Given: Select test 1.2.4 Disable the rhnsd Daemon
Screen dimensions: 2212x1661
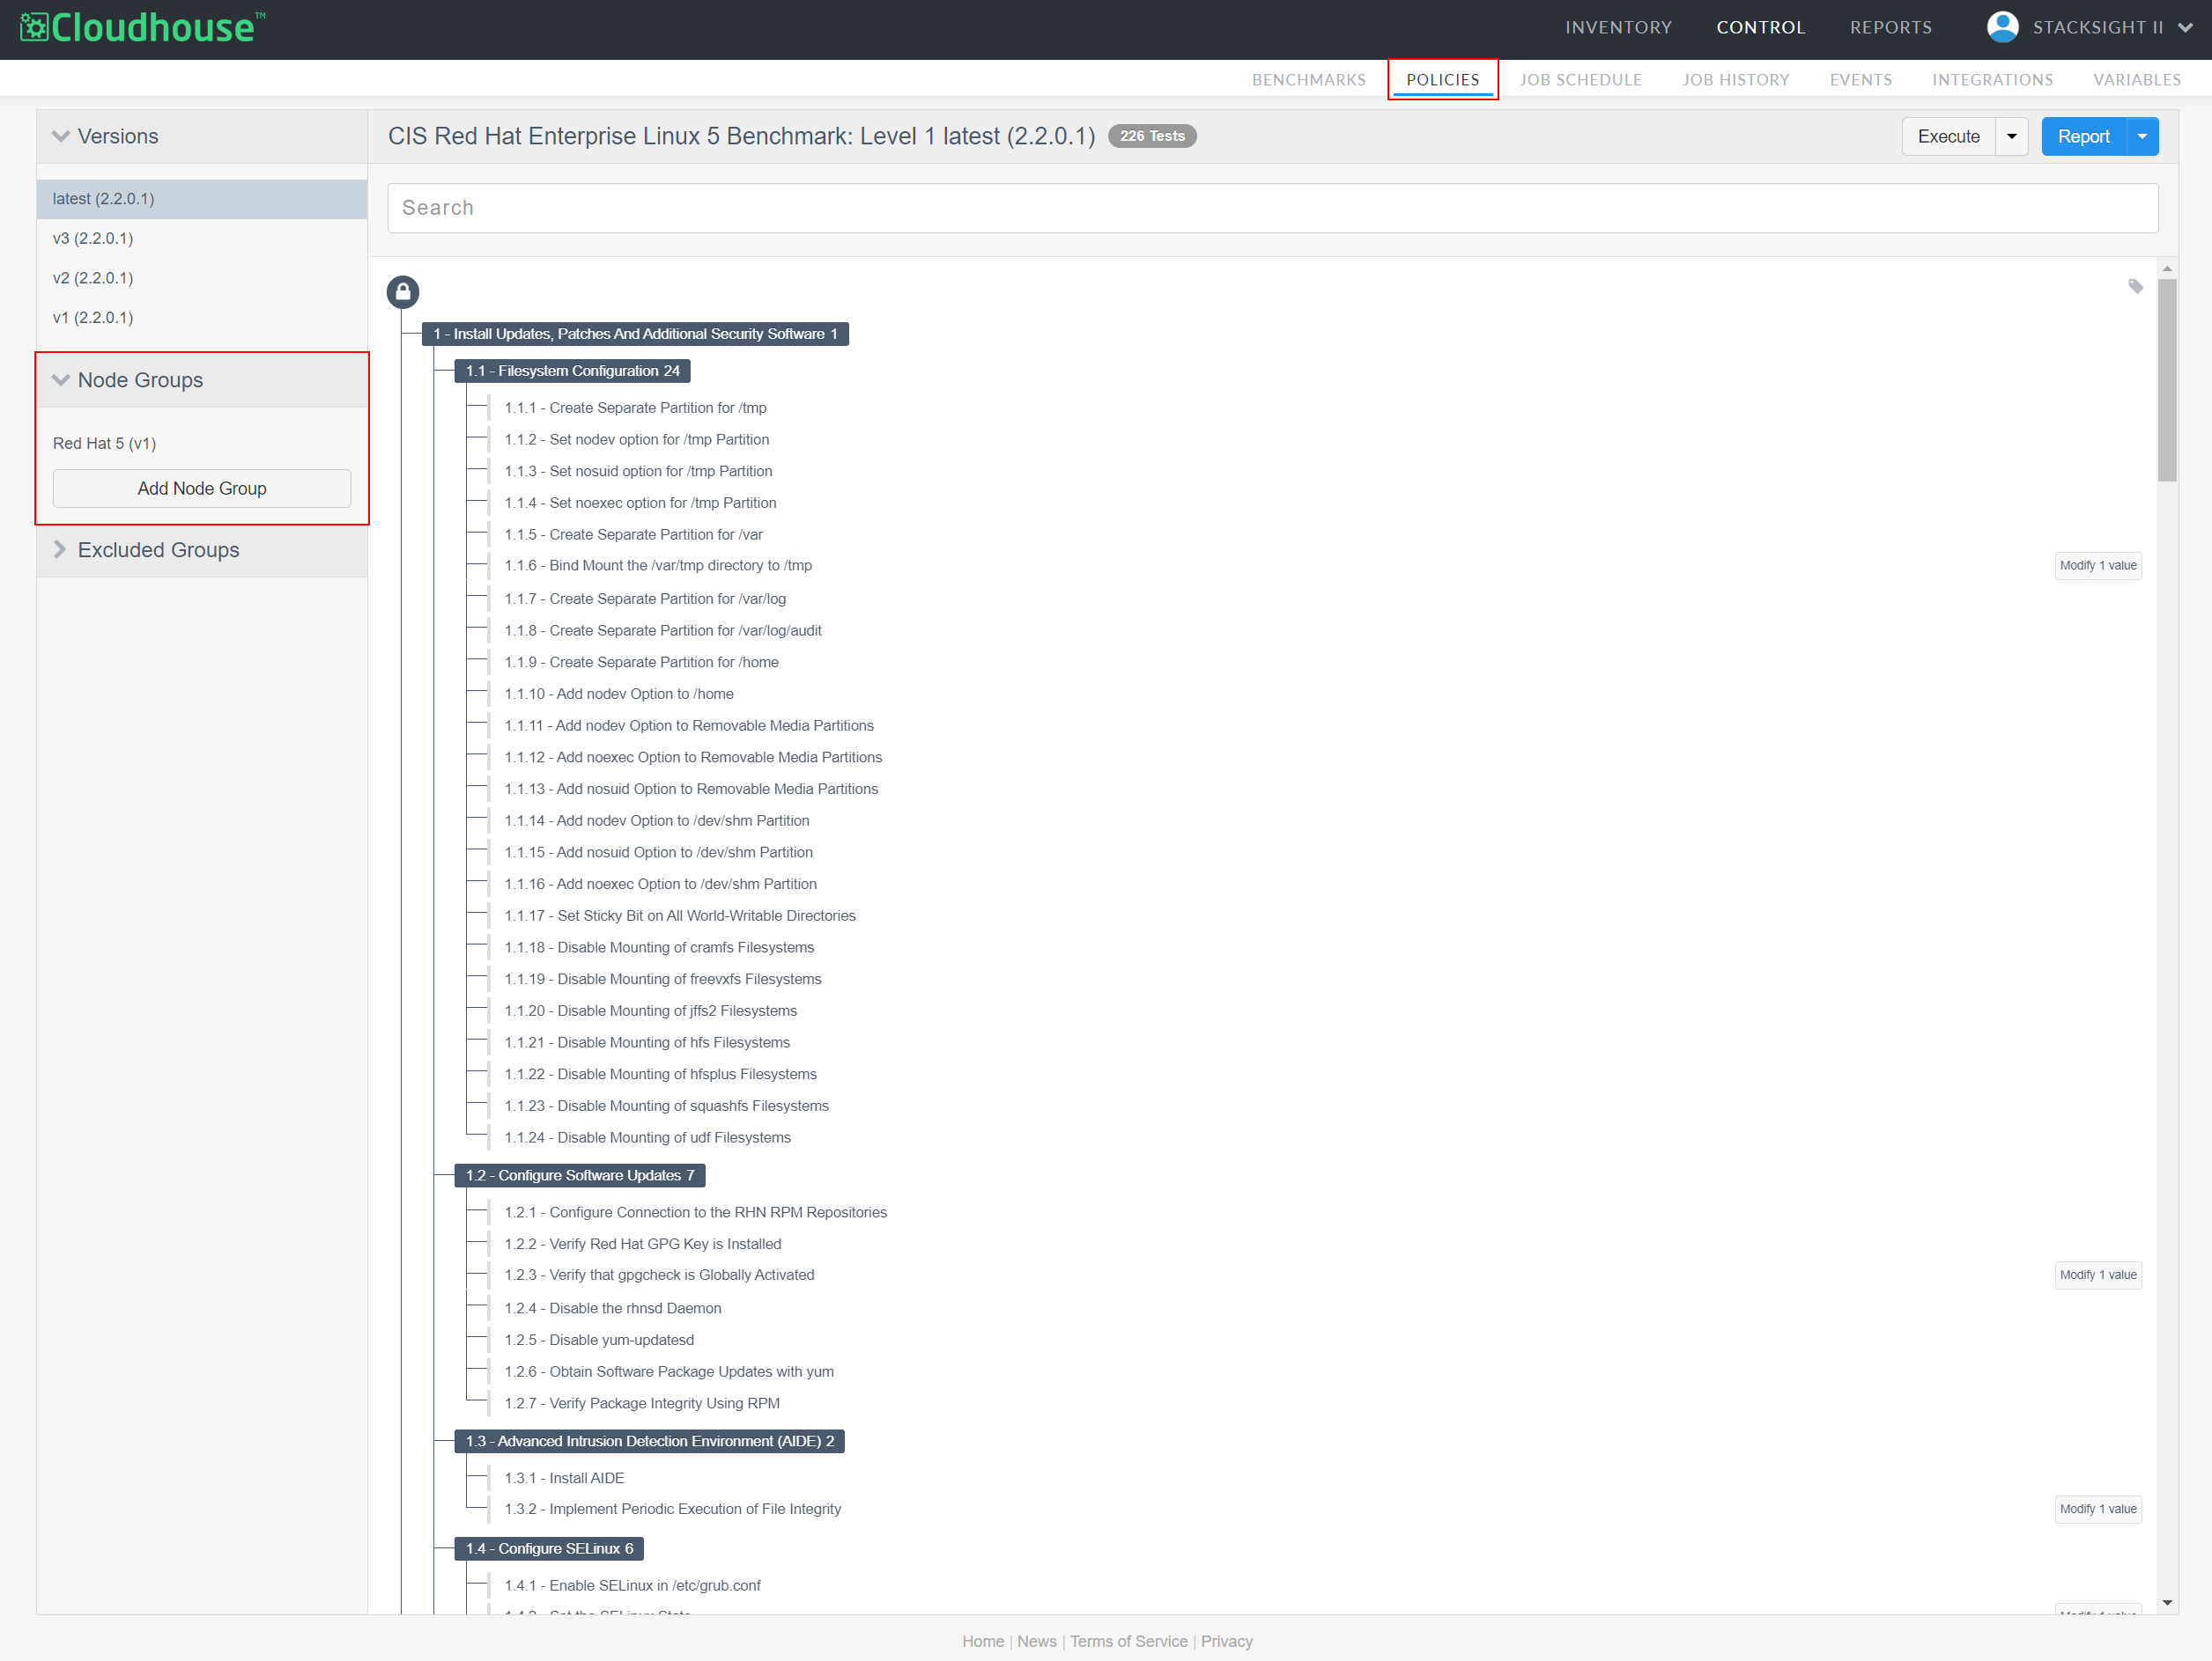Looking at the screenshot, I should coord(613,1308).
